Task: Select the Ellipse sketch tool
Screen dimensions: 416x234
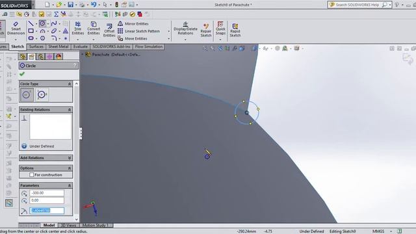Action: pyautogui.click(x=54, y=31)
